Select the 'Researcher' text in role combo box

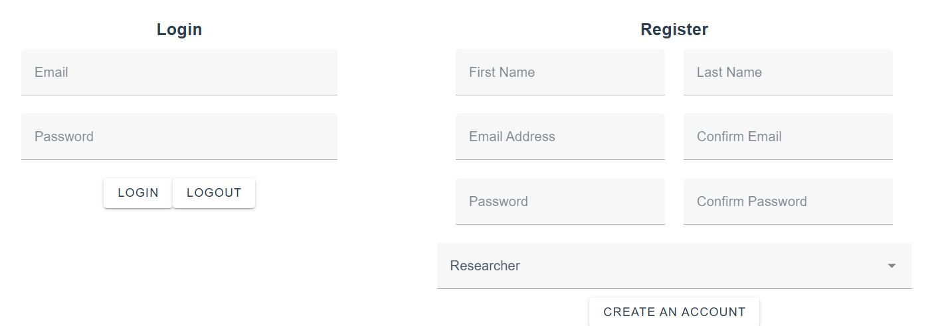[x=485, y=266]
